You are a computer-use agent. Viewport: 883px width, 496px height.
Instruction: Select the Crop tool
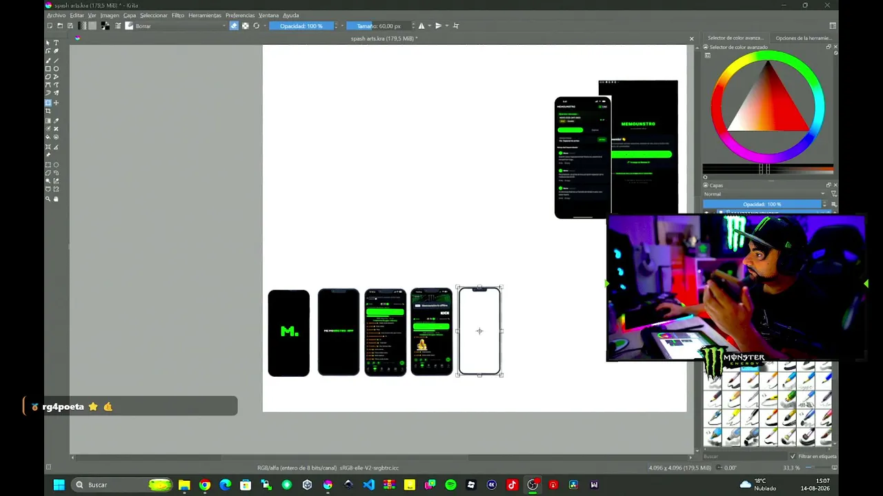tap(48, 111)
